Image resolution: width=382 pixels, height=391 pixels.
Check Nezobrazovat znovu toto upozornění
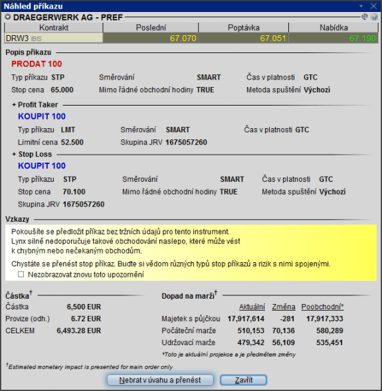tap(21, 275)
